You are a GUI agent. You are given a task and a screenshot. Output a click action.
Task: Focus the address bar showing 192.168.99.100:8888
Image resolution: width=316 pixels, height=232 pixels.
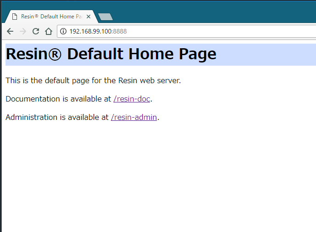[x=186, y=31]
